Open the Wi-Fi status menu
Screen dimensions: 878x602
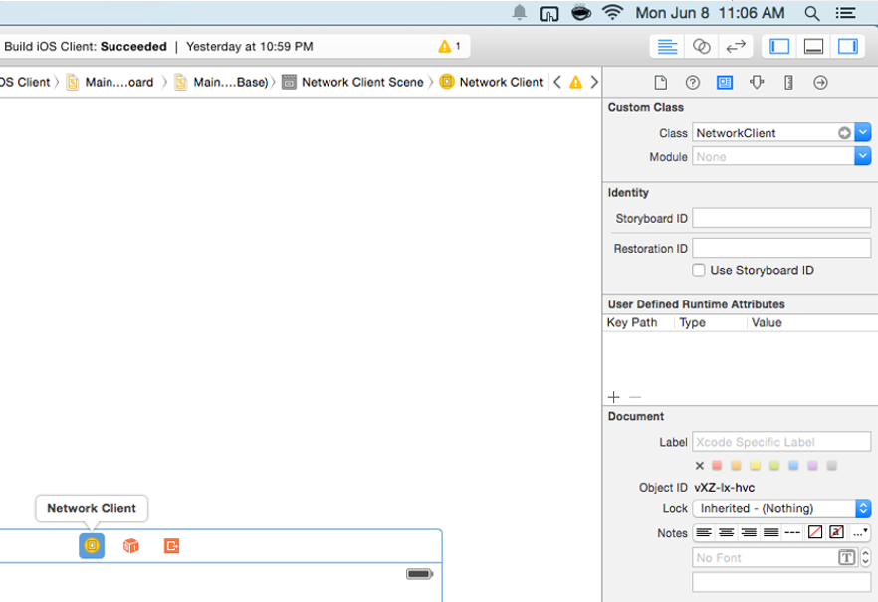612,12
